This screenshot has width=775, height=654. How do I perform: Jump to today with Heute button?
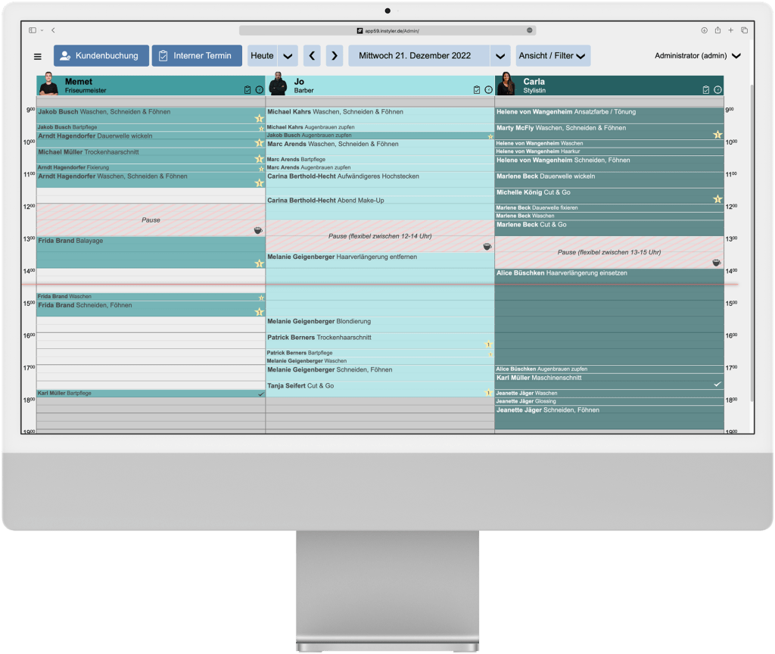[262, 56]
